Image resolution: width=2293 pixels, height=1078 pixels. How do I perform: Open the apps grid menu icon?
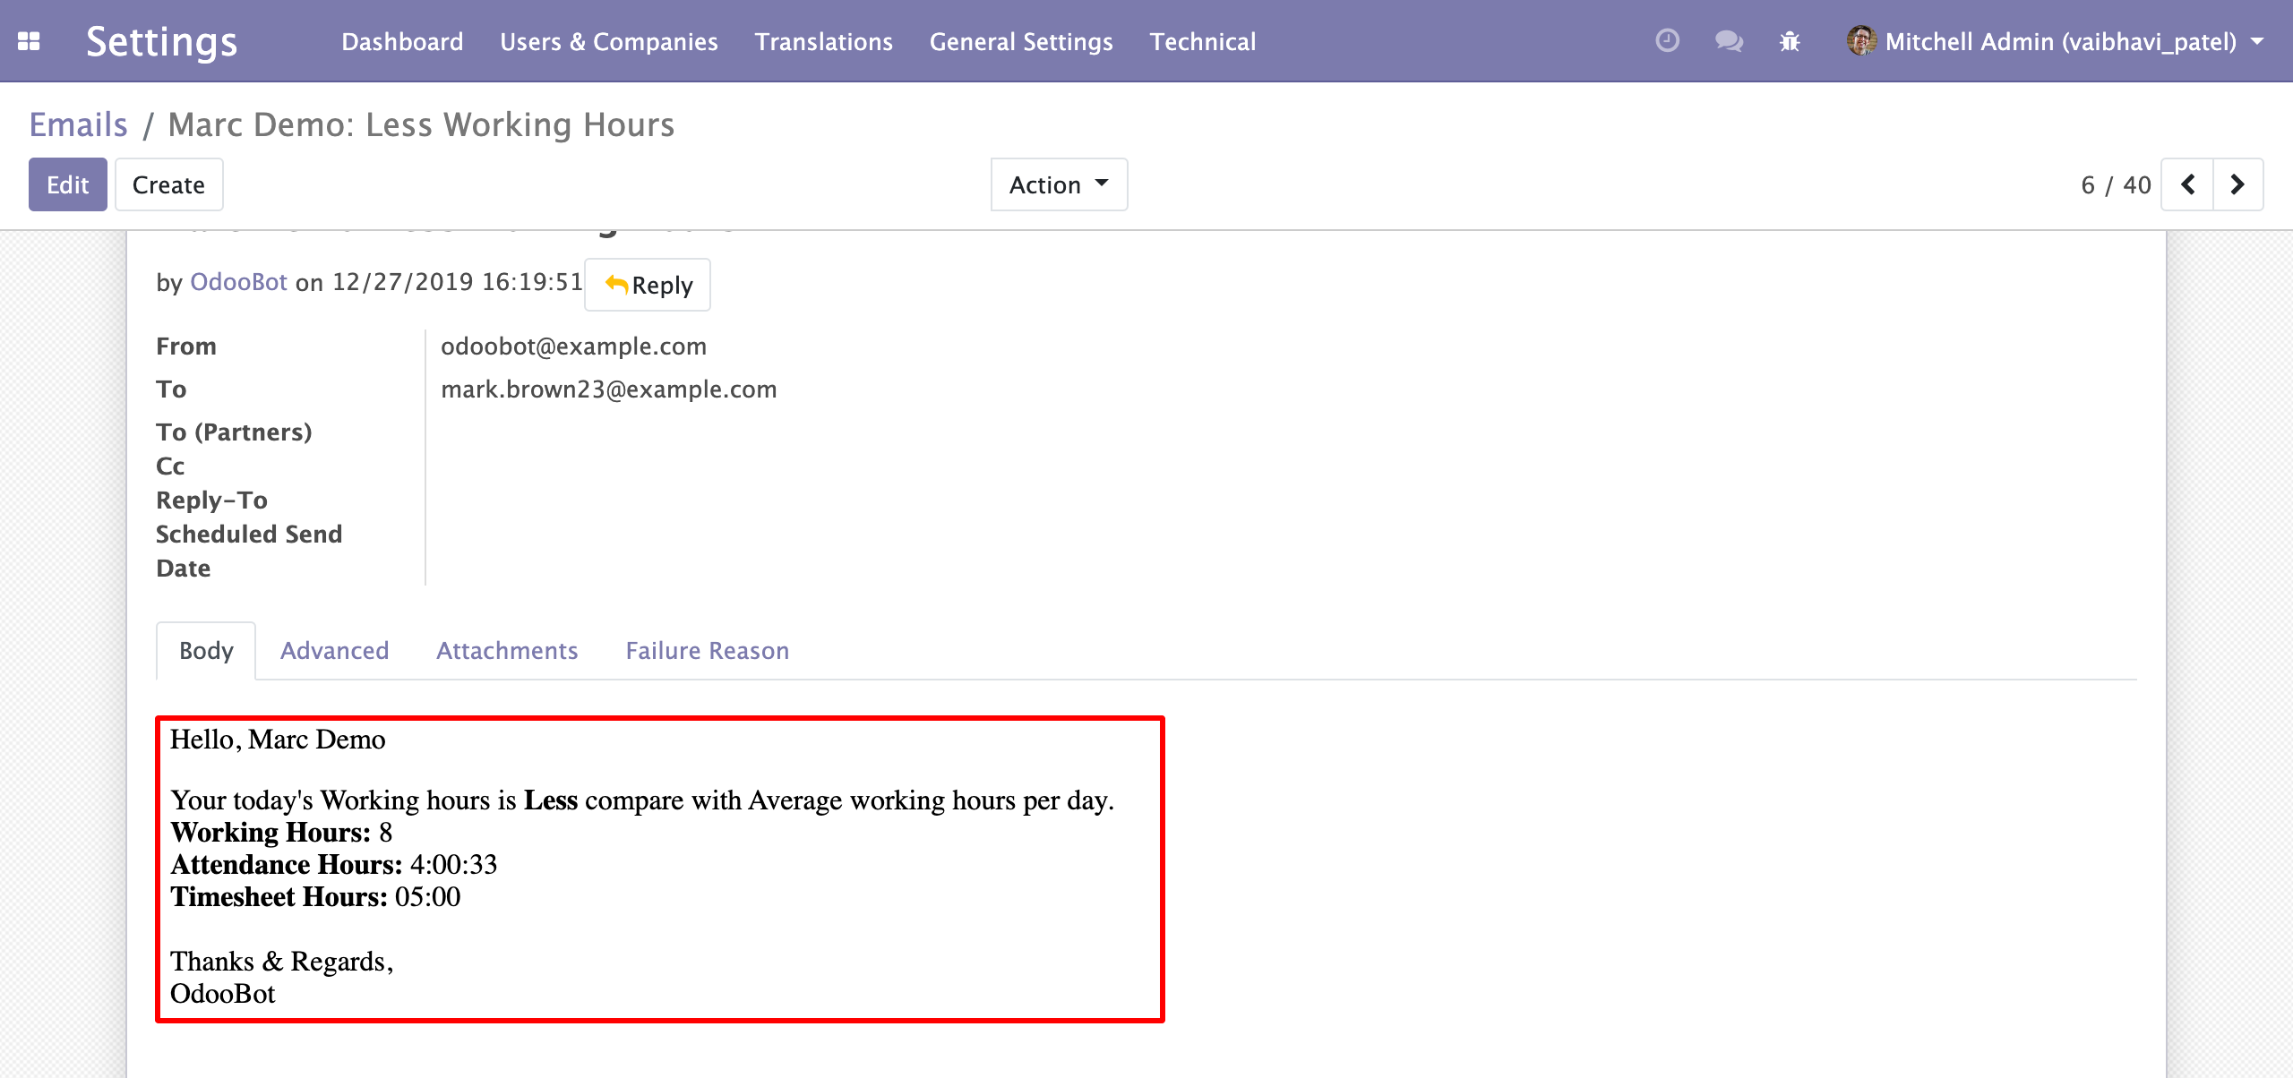[x=29, y=41]
